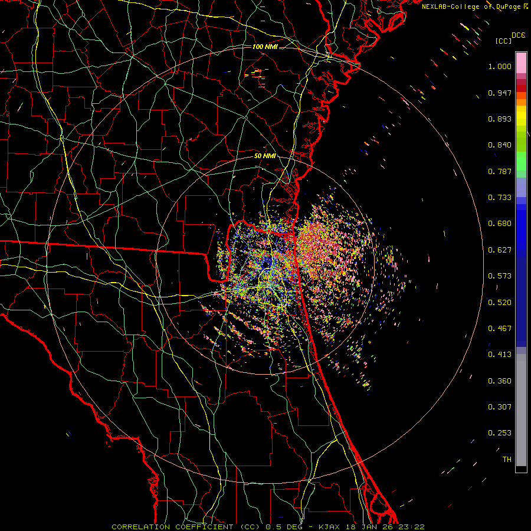531x531 pixels.
Task: Pick the red color band above 0.947
Action: pyautogui.click(x=521, y=88)
